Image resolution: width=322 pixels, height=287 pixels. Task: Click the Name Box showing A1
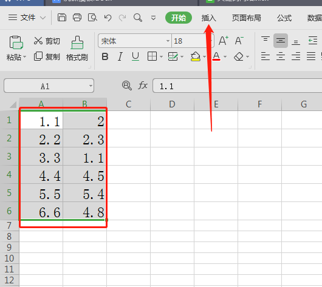coord(49,86)
